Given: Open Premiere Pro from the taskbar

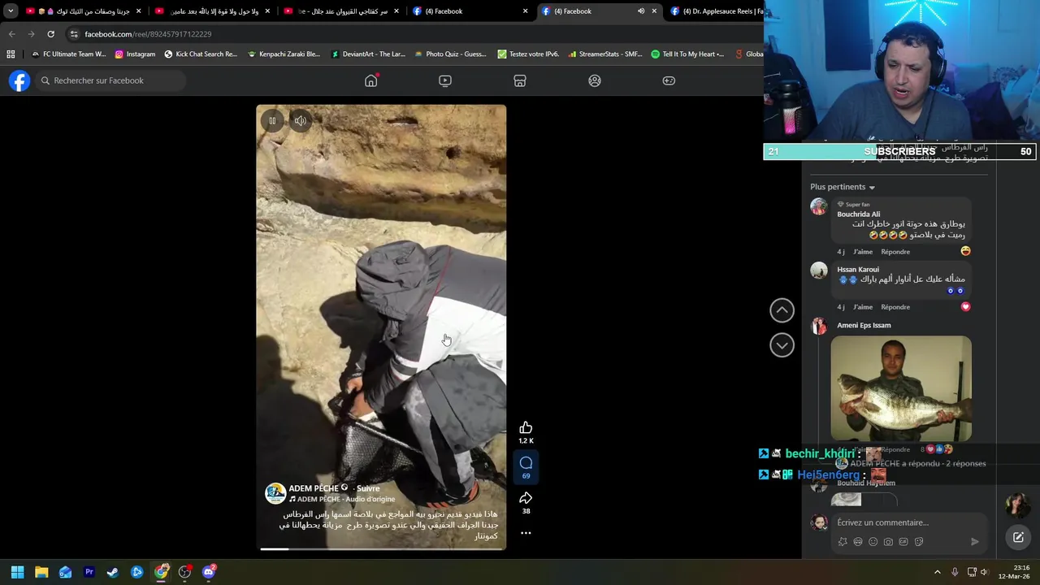Looking at the screenshot, I should click(x=89, y=572).
